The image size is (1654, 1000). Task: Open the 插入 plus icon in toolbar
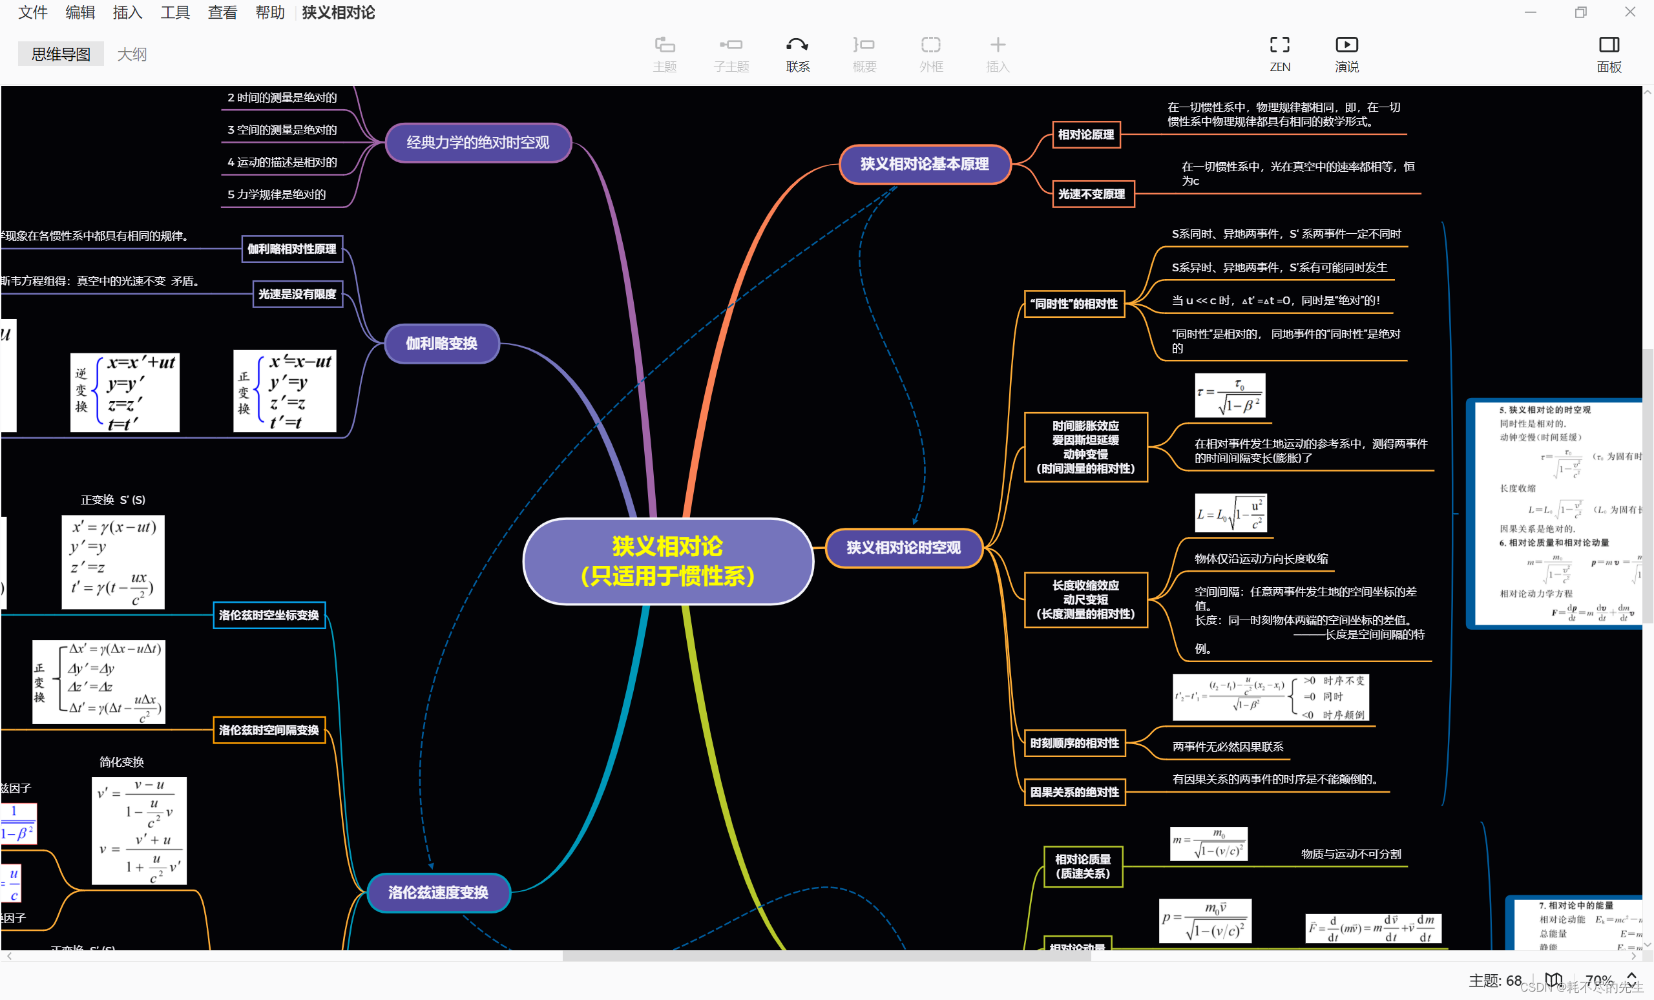point(998,53)
